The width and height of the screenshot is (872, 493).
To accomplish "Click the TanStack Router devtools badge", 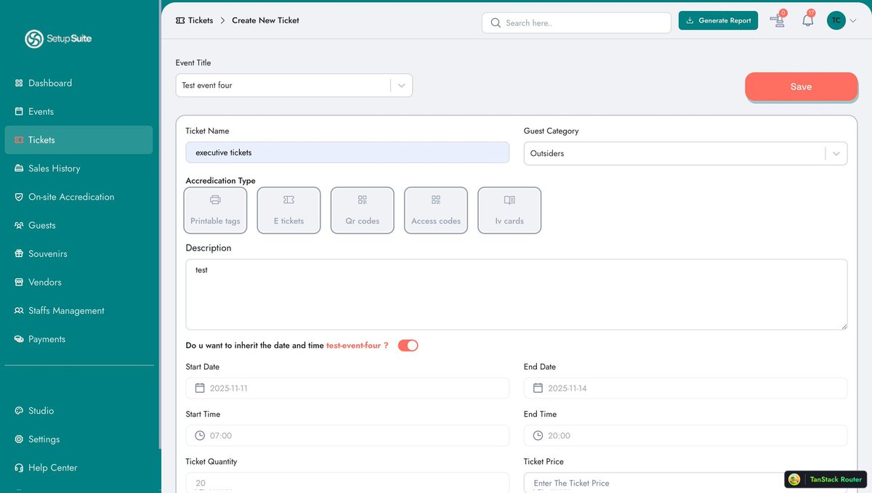I will click(825, 479).
